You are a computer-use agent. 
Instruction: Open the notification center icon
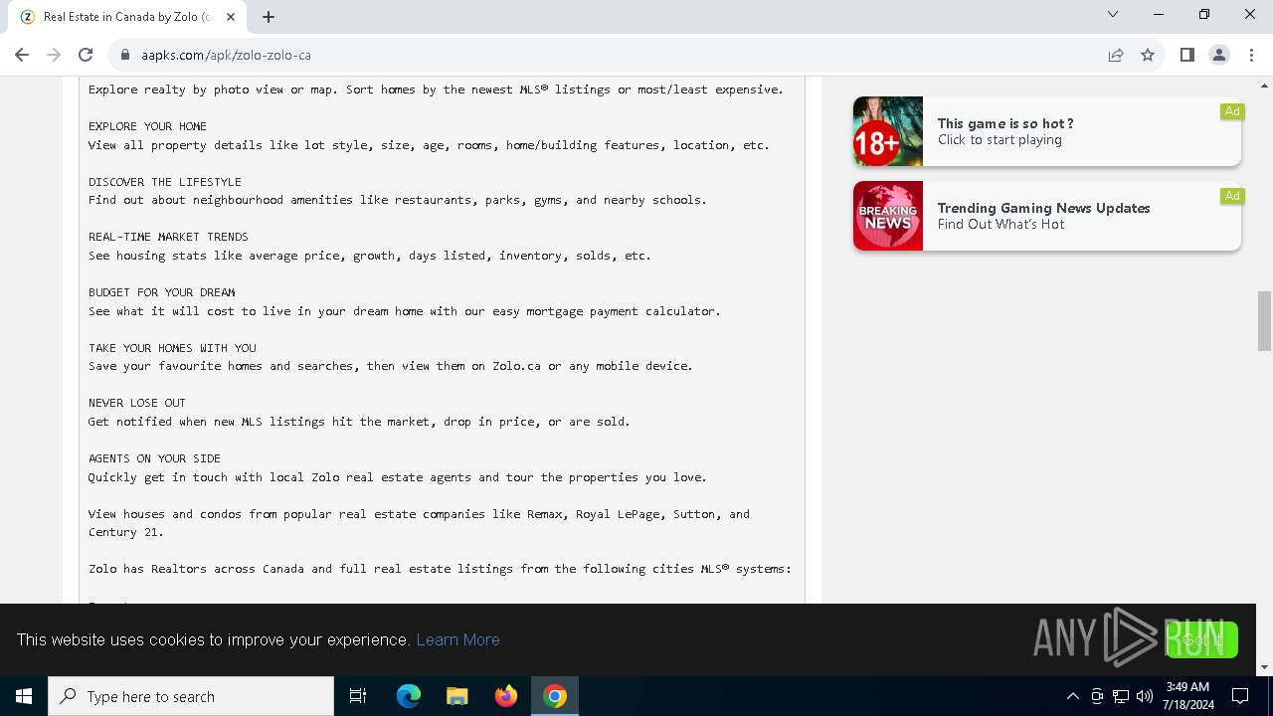coord(1240,696)
